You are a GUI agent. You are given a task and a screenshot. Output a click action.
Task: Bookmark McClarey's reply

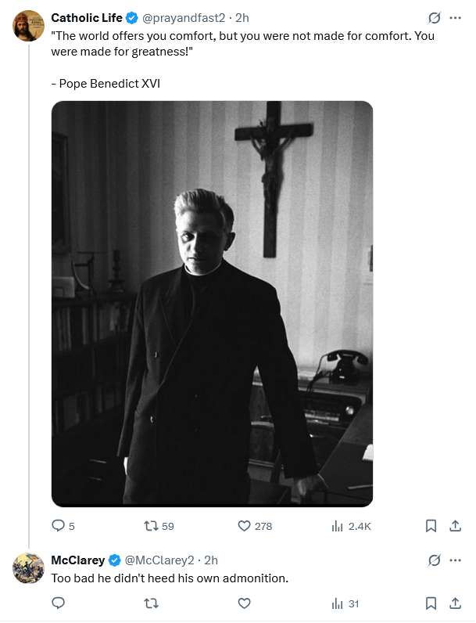431,603
